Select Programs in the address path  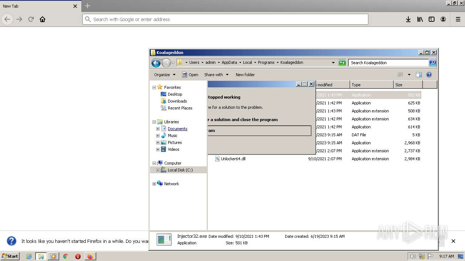(x=266, y=62)
